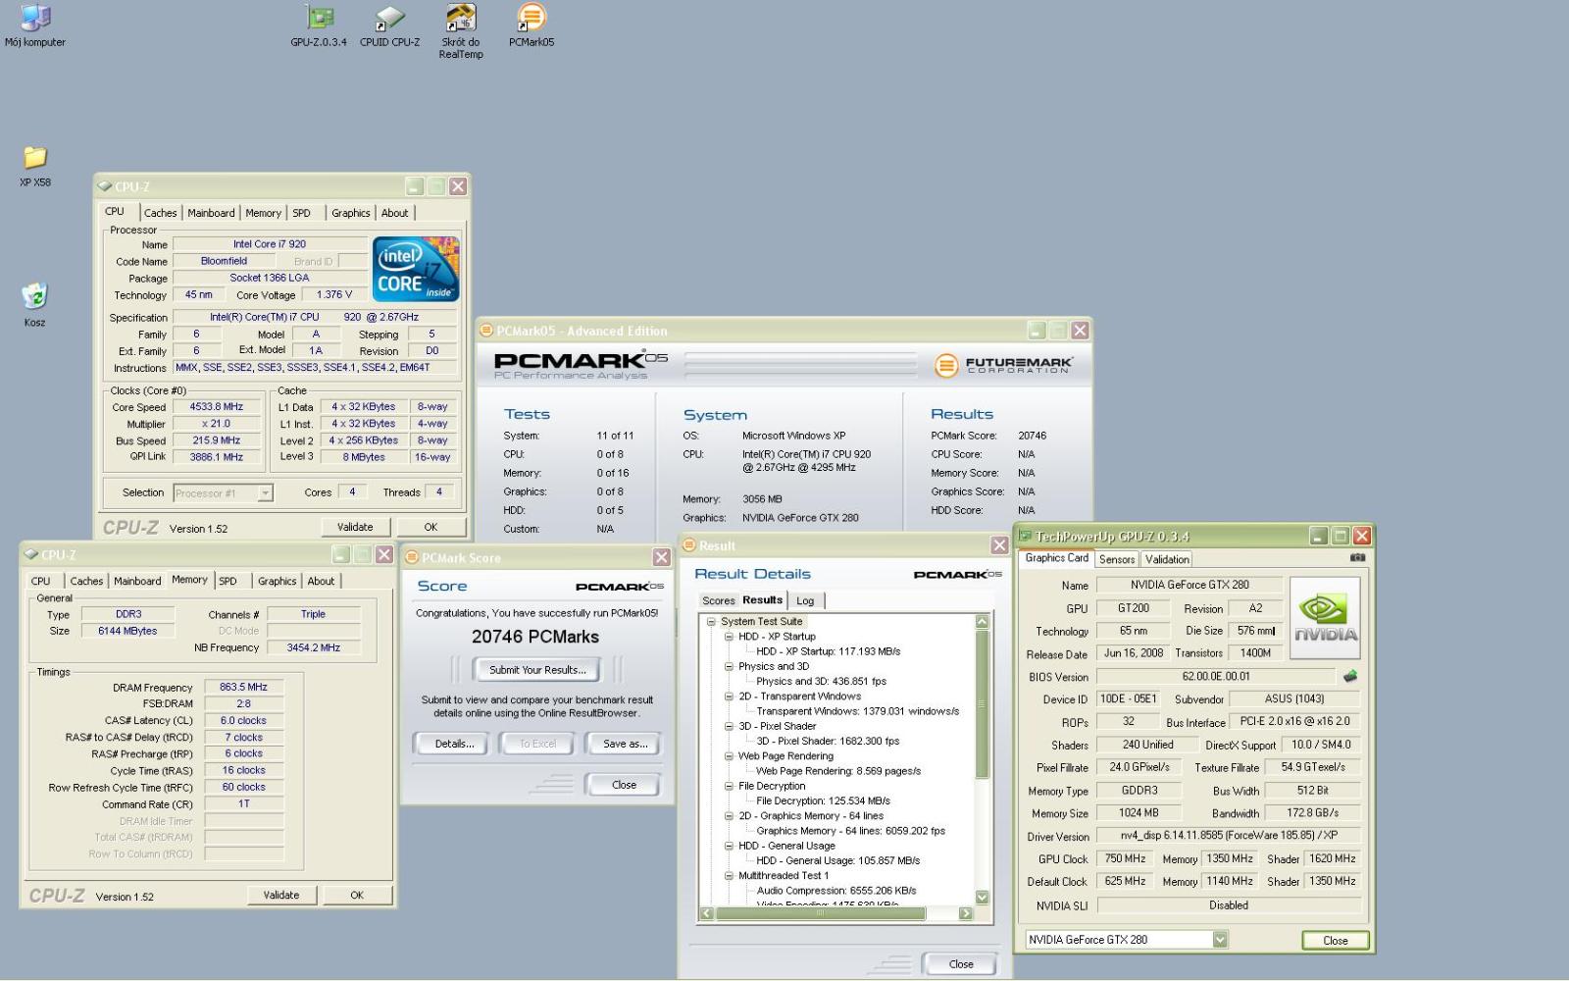Select 'Transparent Windows: 1379.031 windows/s' row
Viewport: 1569px width, 981px height.
click(x=858, y=711)
